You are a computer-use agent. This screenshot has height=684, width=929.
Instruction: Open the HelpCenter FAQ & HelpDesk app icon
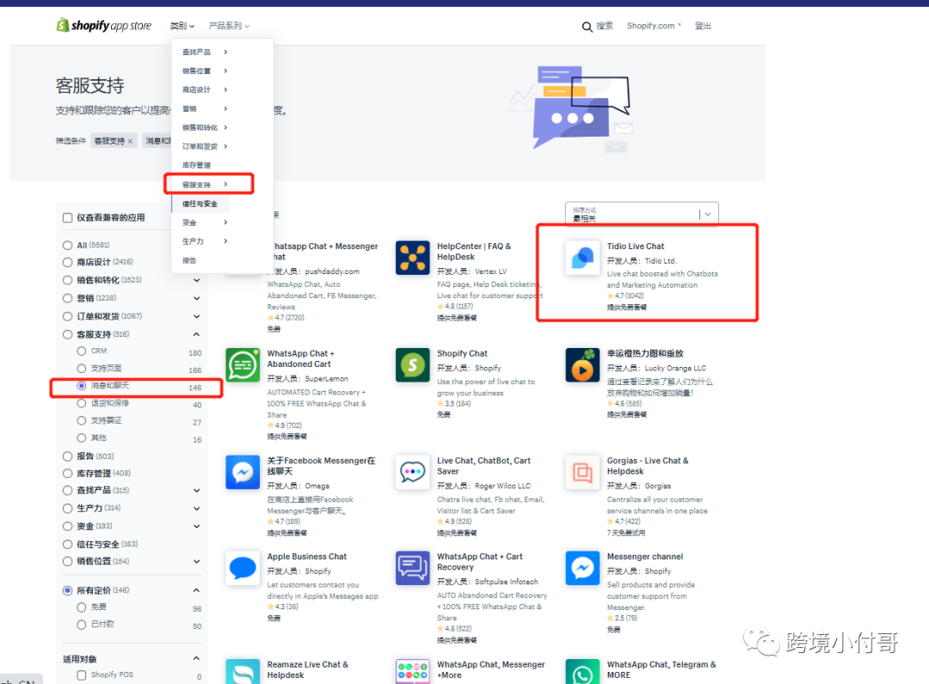pos(413,258)
